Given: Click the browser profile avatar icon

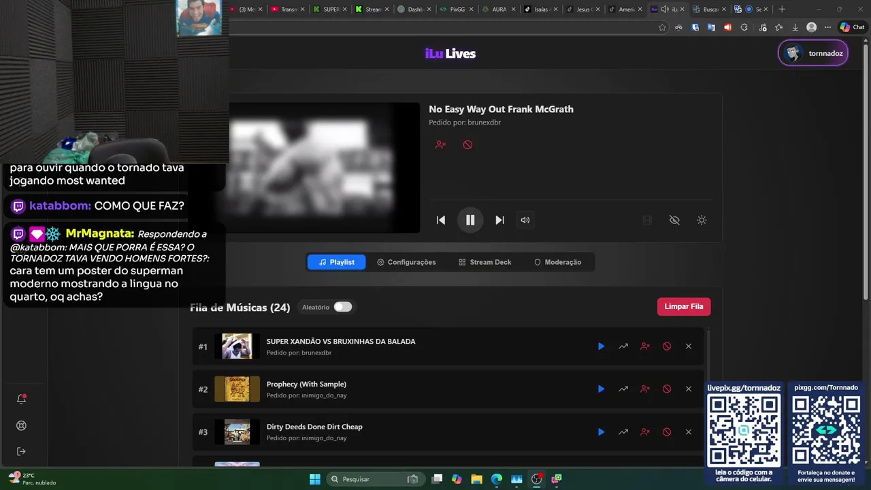Looking at the screenshot, I should click(x=811, y=27).
